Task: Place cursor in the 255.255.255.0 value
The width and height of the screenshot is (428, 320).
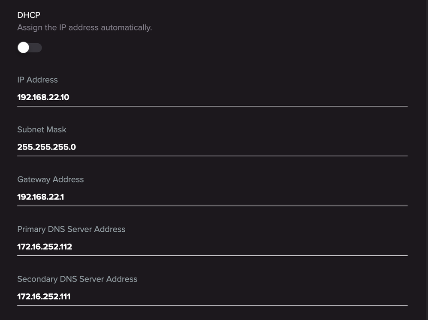Action: pos(46,147)
